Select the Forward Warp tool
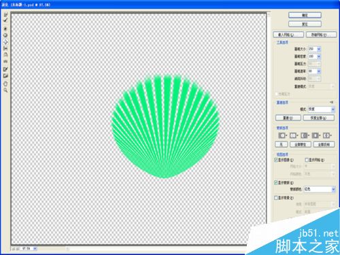The image size is (340, 255). pyautogui.click(x=5, y=15)
